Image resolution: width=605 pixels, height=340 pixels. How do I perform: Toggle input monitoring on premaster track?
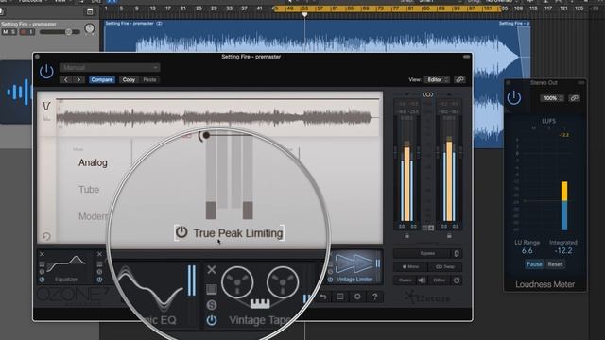(31, 32)
